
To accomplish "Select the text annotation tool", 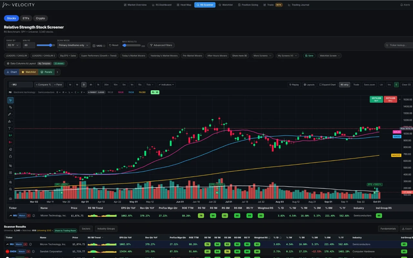I will pyautogui.click(x=10, y=128).
